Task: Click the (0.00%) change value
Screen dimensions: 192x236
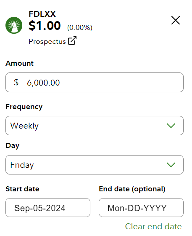Action: (x=80, y=27)
